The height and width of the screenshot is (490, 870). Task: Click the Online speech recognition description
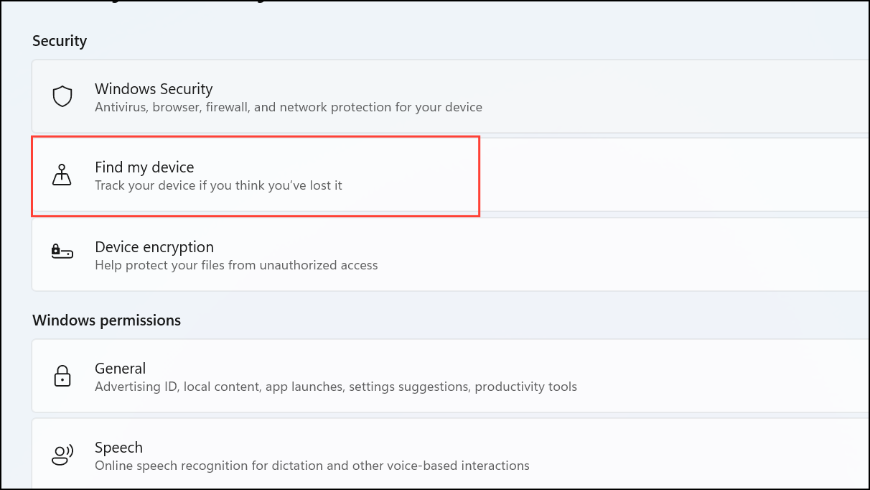312,465
